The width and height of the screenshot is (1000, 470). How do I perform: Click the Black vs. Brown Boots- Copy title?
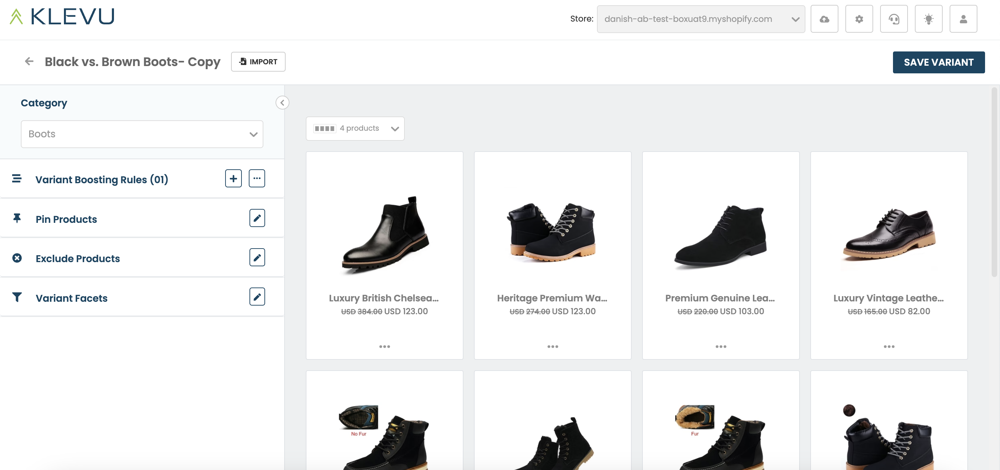132,62
